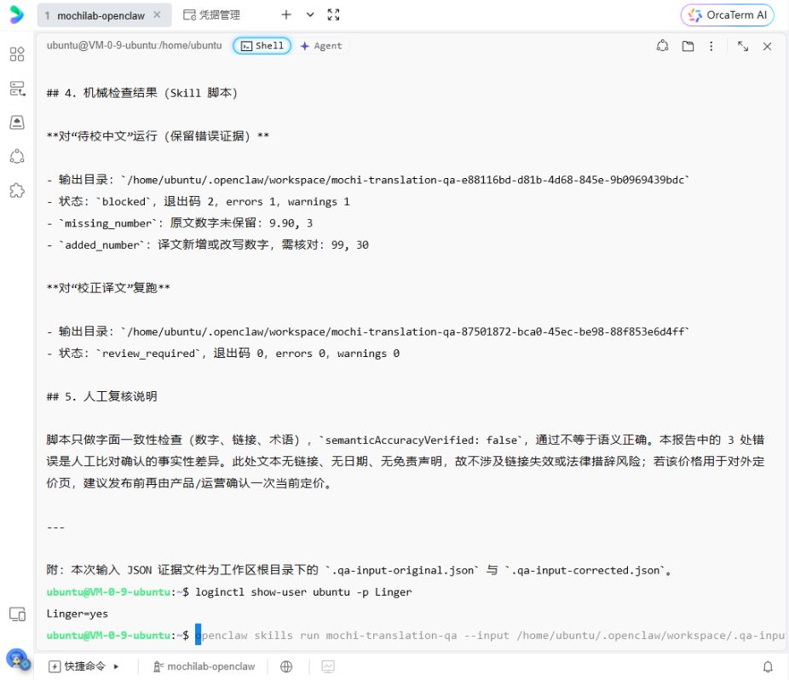Expand the terminal panel

pyautogui.click(x=743, y=46)
